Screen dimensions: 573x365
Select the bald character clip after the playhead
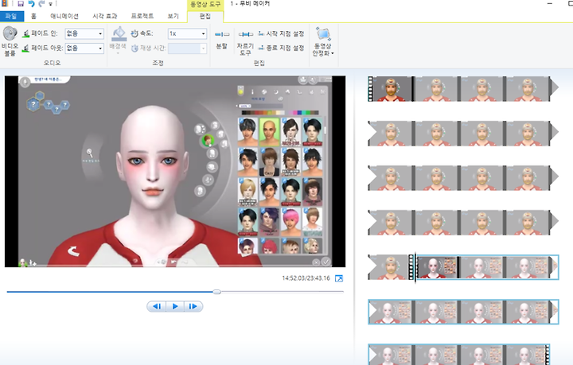[x=438, y=267]
